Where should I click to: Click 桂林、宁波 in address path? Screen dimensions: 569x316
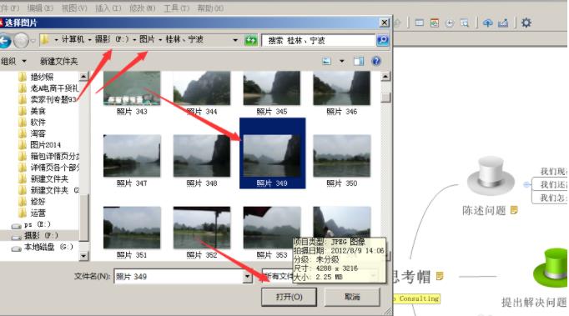[184, 39]
